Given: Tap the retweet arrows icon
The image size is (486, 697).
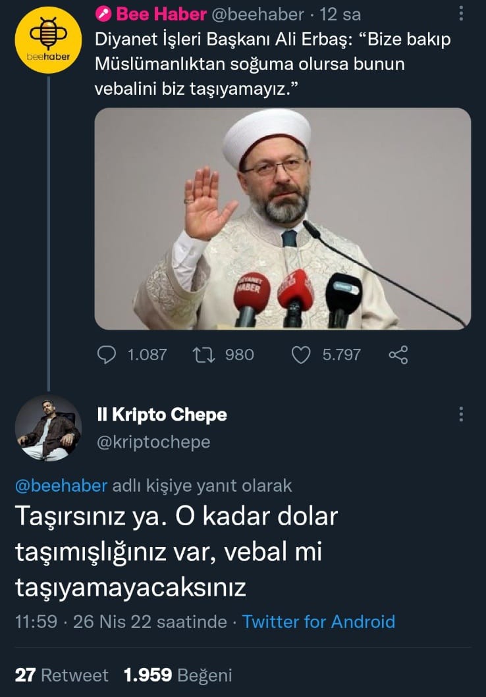Looking at the screenshot, I should click(x=200, y=355).
